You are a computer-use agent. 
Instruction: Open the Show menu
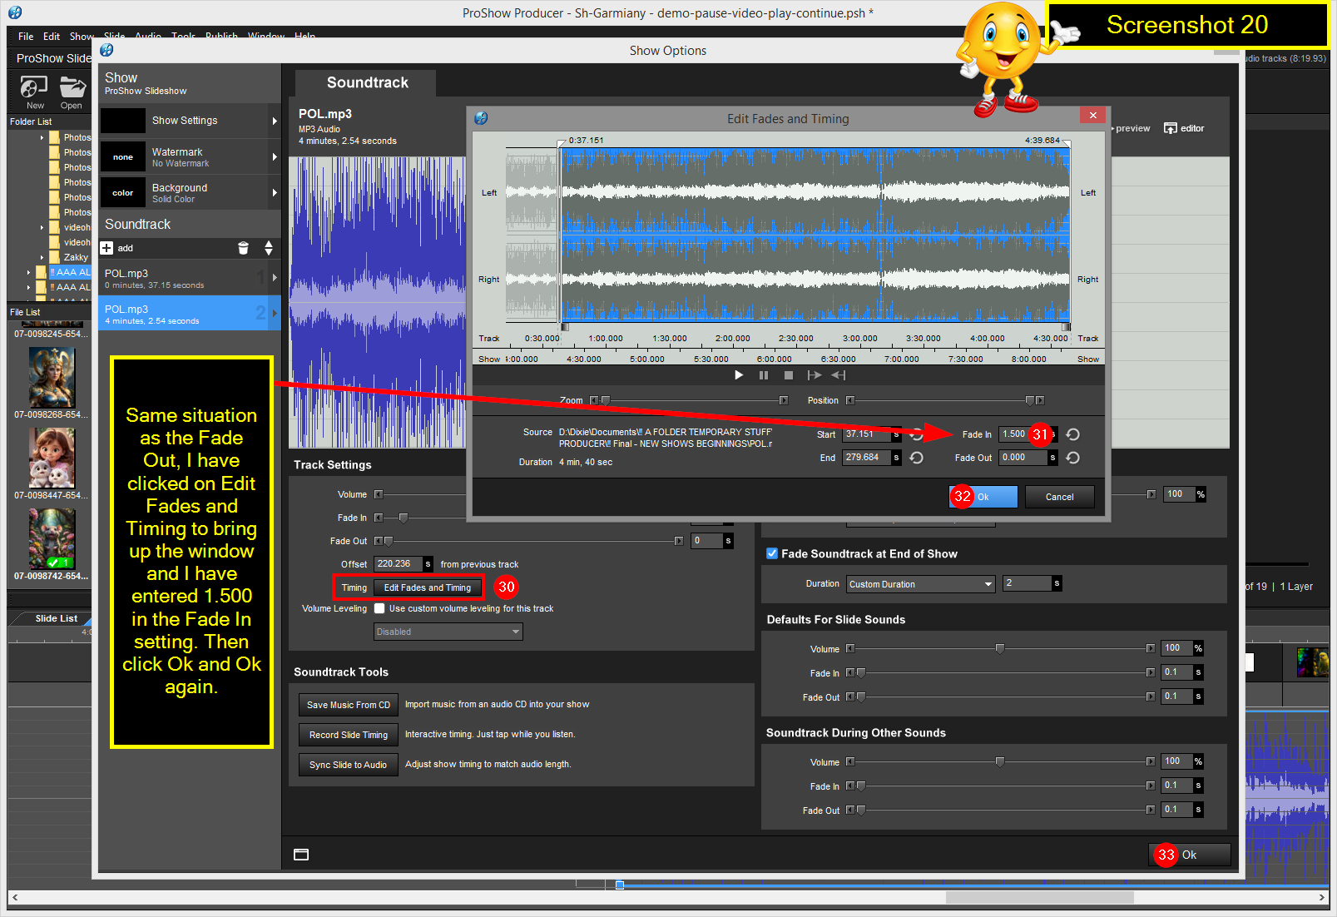(82, 37)
